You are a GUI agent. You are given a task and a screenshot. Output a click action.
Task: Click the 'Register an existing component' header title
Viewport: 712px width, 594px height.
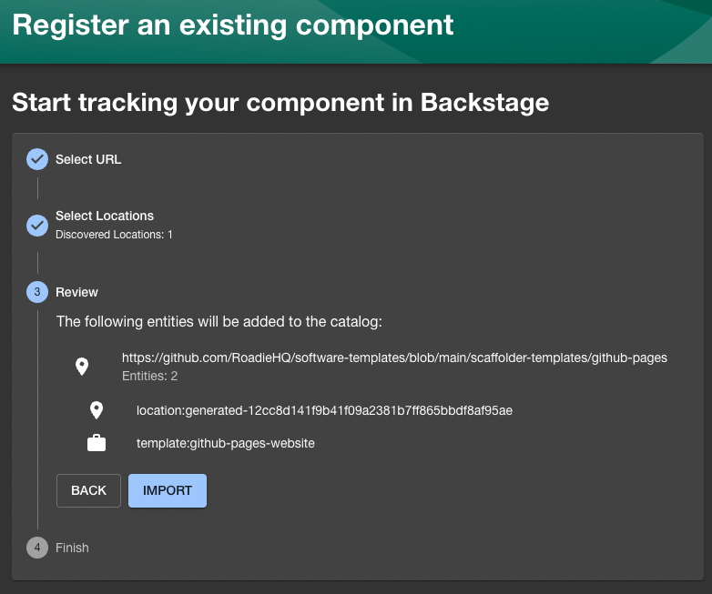coord(233,25)
